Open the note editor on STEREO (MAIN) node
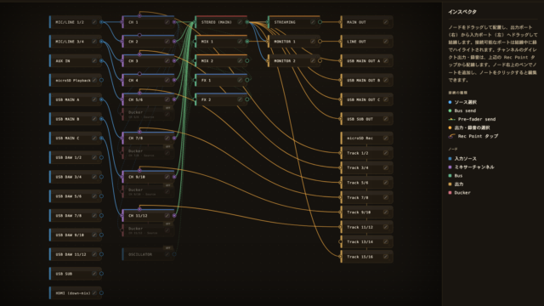 point(240,22)
